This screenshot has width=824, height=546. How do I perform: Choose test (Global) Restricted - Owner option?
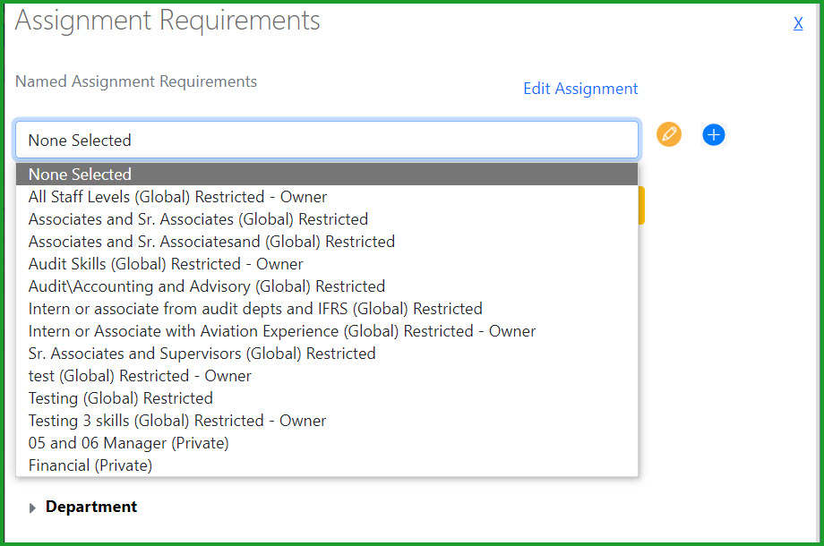click(327, 376)
